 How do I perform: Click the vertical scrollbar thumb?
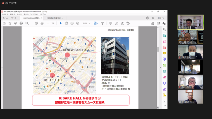tap(158, 49)
